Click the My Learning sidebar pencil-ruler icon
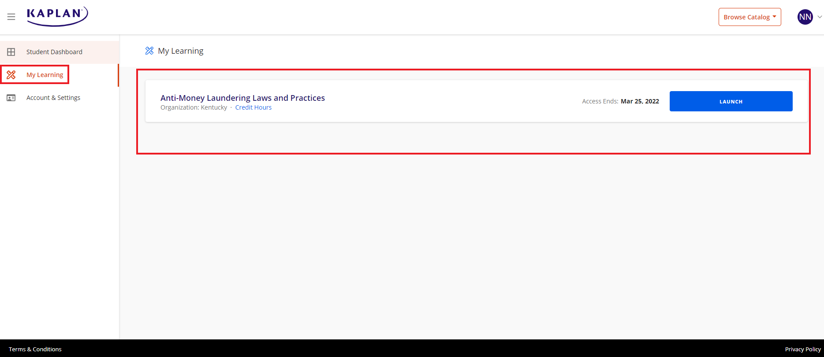Image resolution: width=824 pixels, height=357 pixels. 11,75
